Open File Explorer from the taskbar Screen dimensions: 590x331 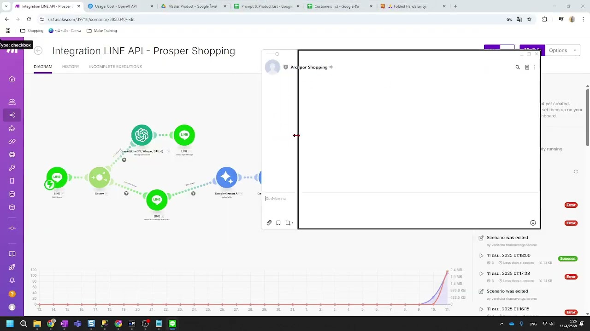coord(37,324)
